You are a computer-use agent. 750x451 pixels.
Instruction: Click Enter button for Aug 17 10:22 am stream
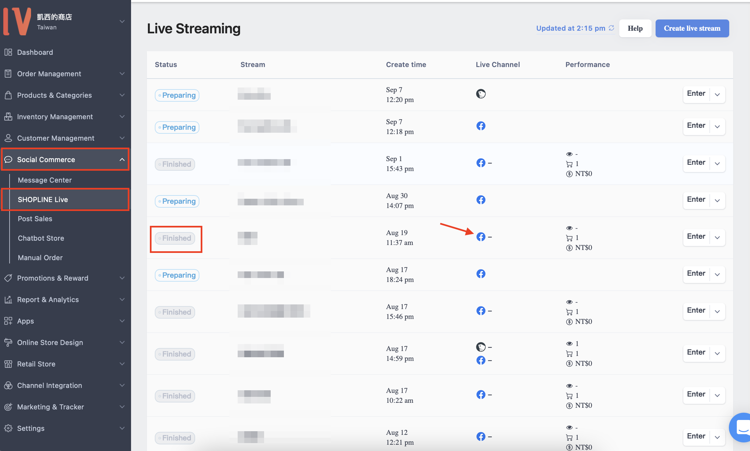[696, 394]
